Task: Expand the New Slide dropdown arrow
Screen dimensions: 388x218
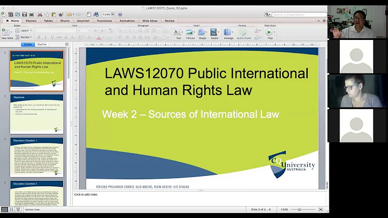Action: (11, 32)
